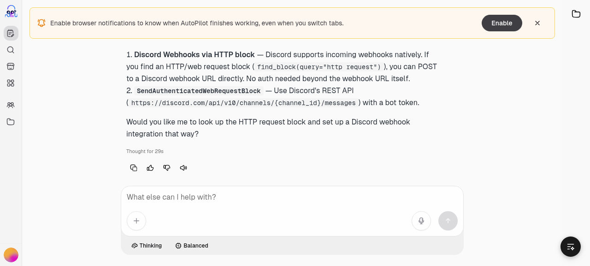The width and height of the screenshot is (590, 266).
Task: Read the response aloud with the speaker icon
Action: pyautogui.click(x=183, y=168)
